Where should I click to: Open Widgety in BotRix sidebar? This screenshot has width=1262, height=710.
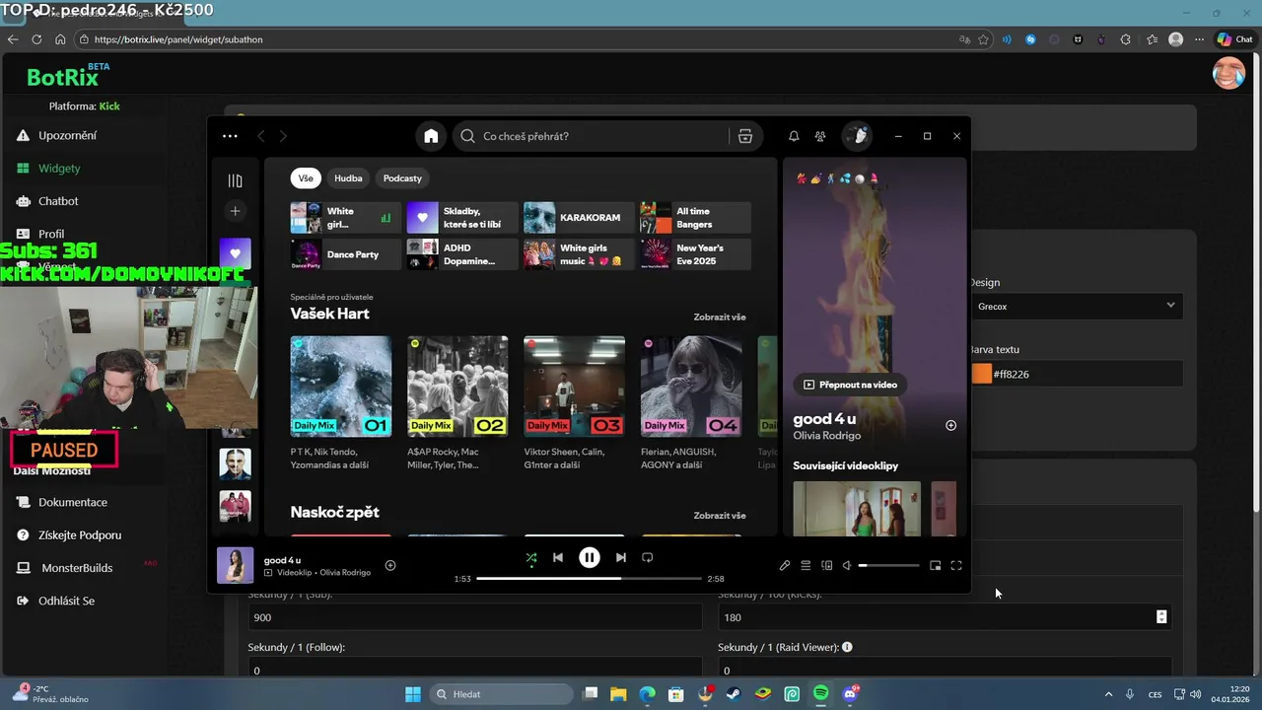(x=59, y=169)
